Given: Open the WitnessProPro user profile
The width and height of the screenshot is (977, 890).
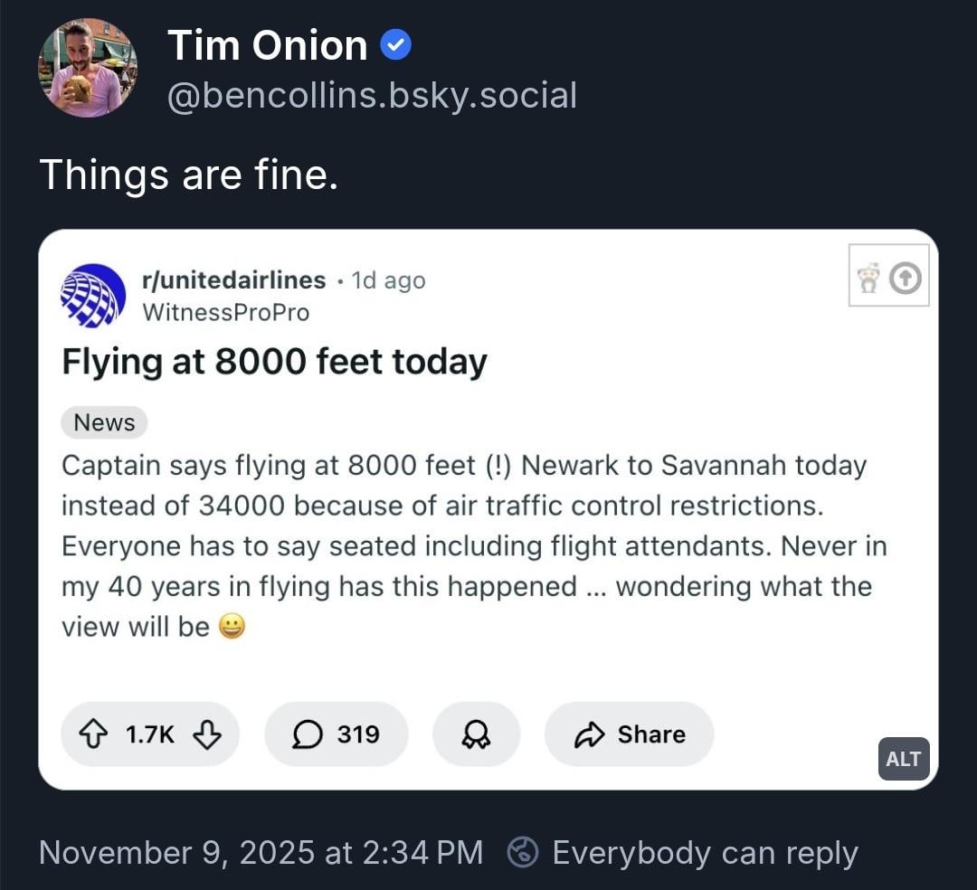Looking at the screenshot, I should [x=226, y=313].
